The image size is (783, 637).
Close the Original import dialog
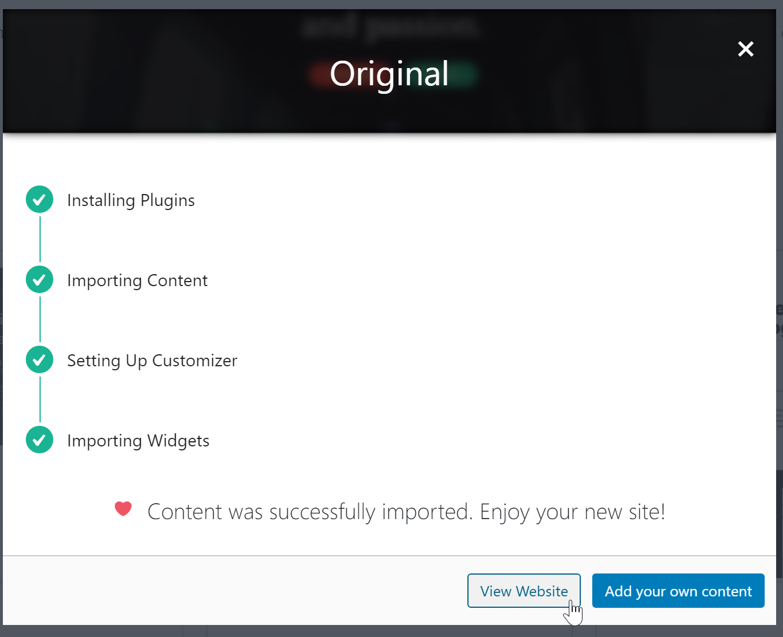click(745, 49)
